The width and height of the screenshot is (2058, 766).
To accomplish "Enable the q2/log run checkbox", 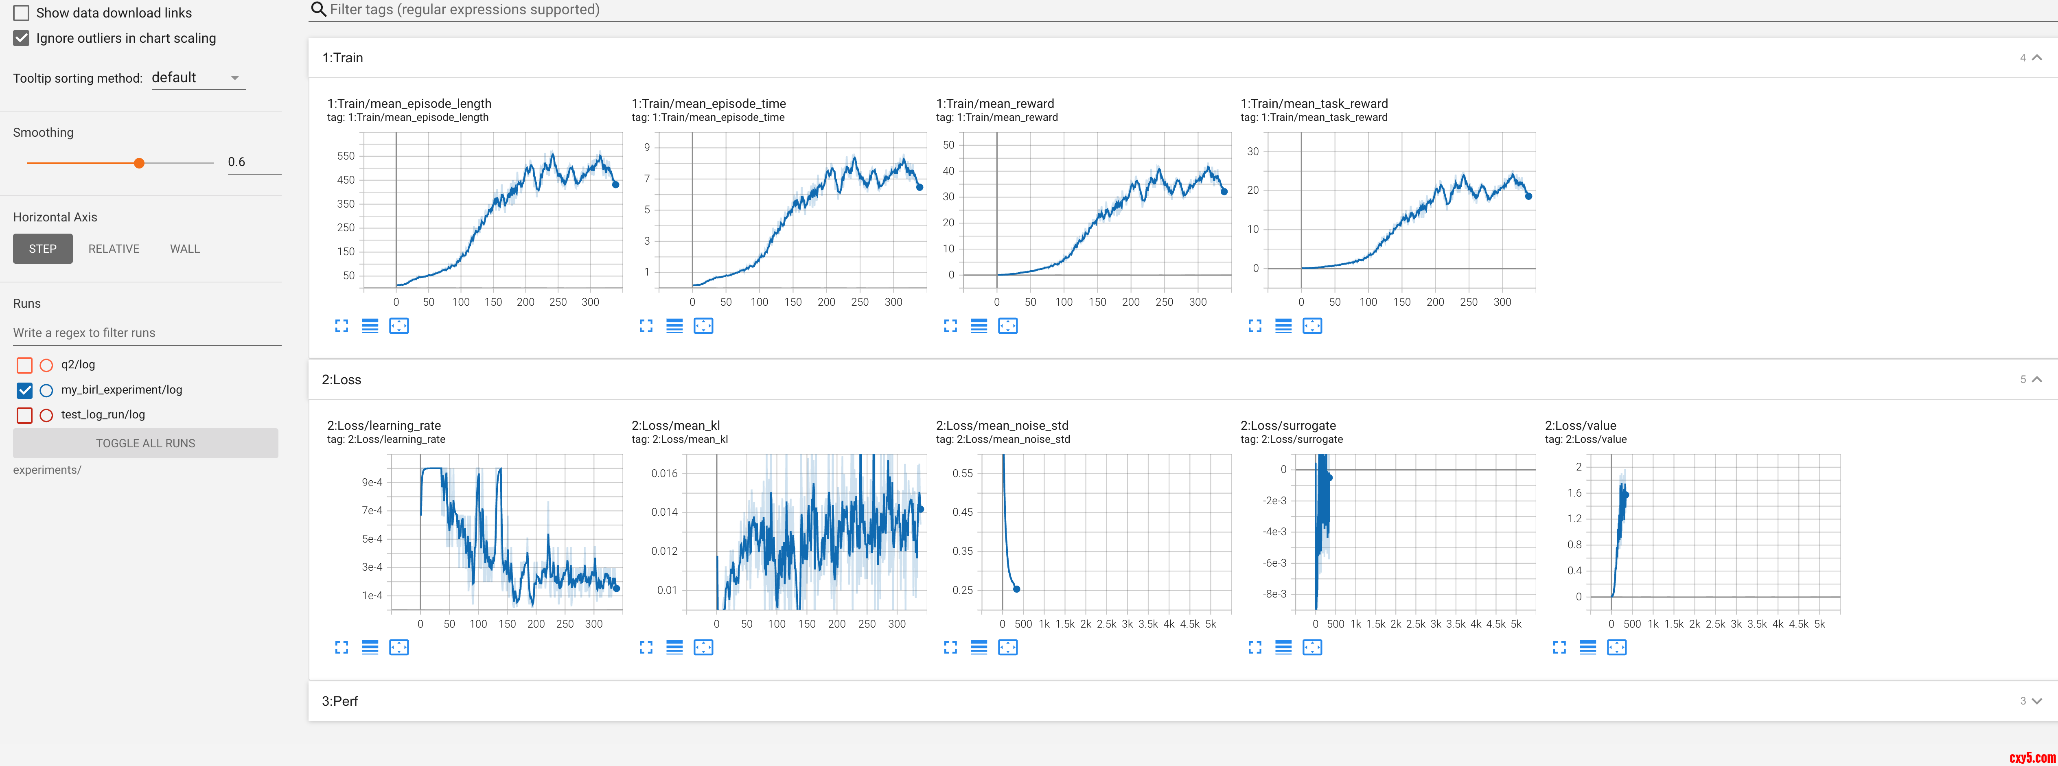I will (x=25, y=365).
